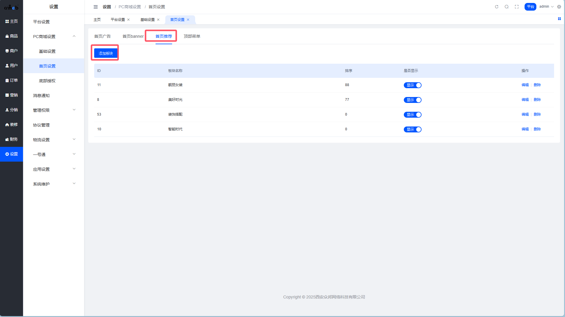Click 编辑 link for 装饰搭配 row

(x=525, y=114)
